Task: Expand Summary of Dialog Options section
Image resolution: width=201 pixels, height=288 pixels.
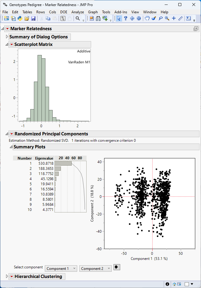Action: point(7,37)
